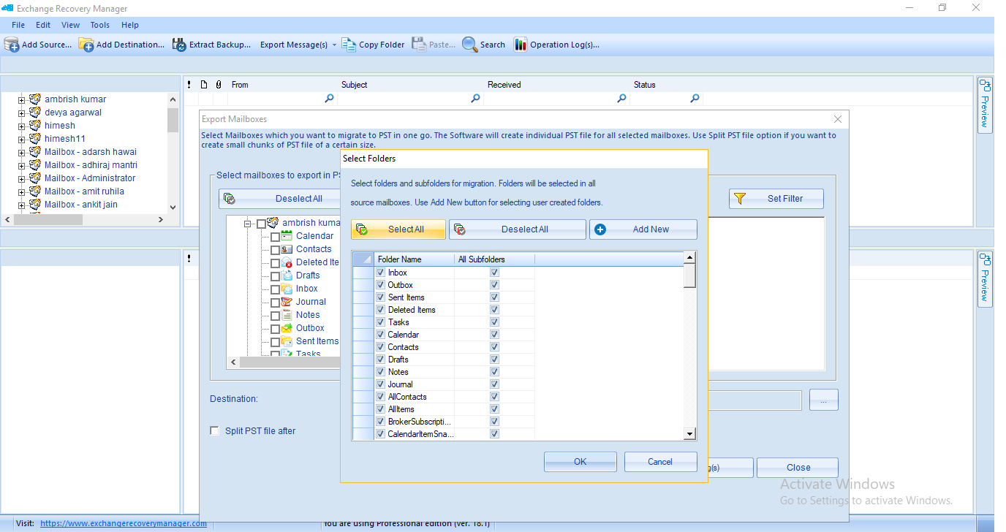Click the Add Destination toolbar icon
The height and width of the screenshot is (532, 1006).
tap(86, 45)
